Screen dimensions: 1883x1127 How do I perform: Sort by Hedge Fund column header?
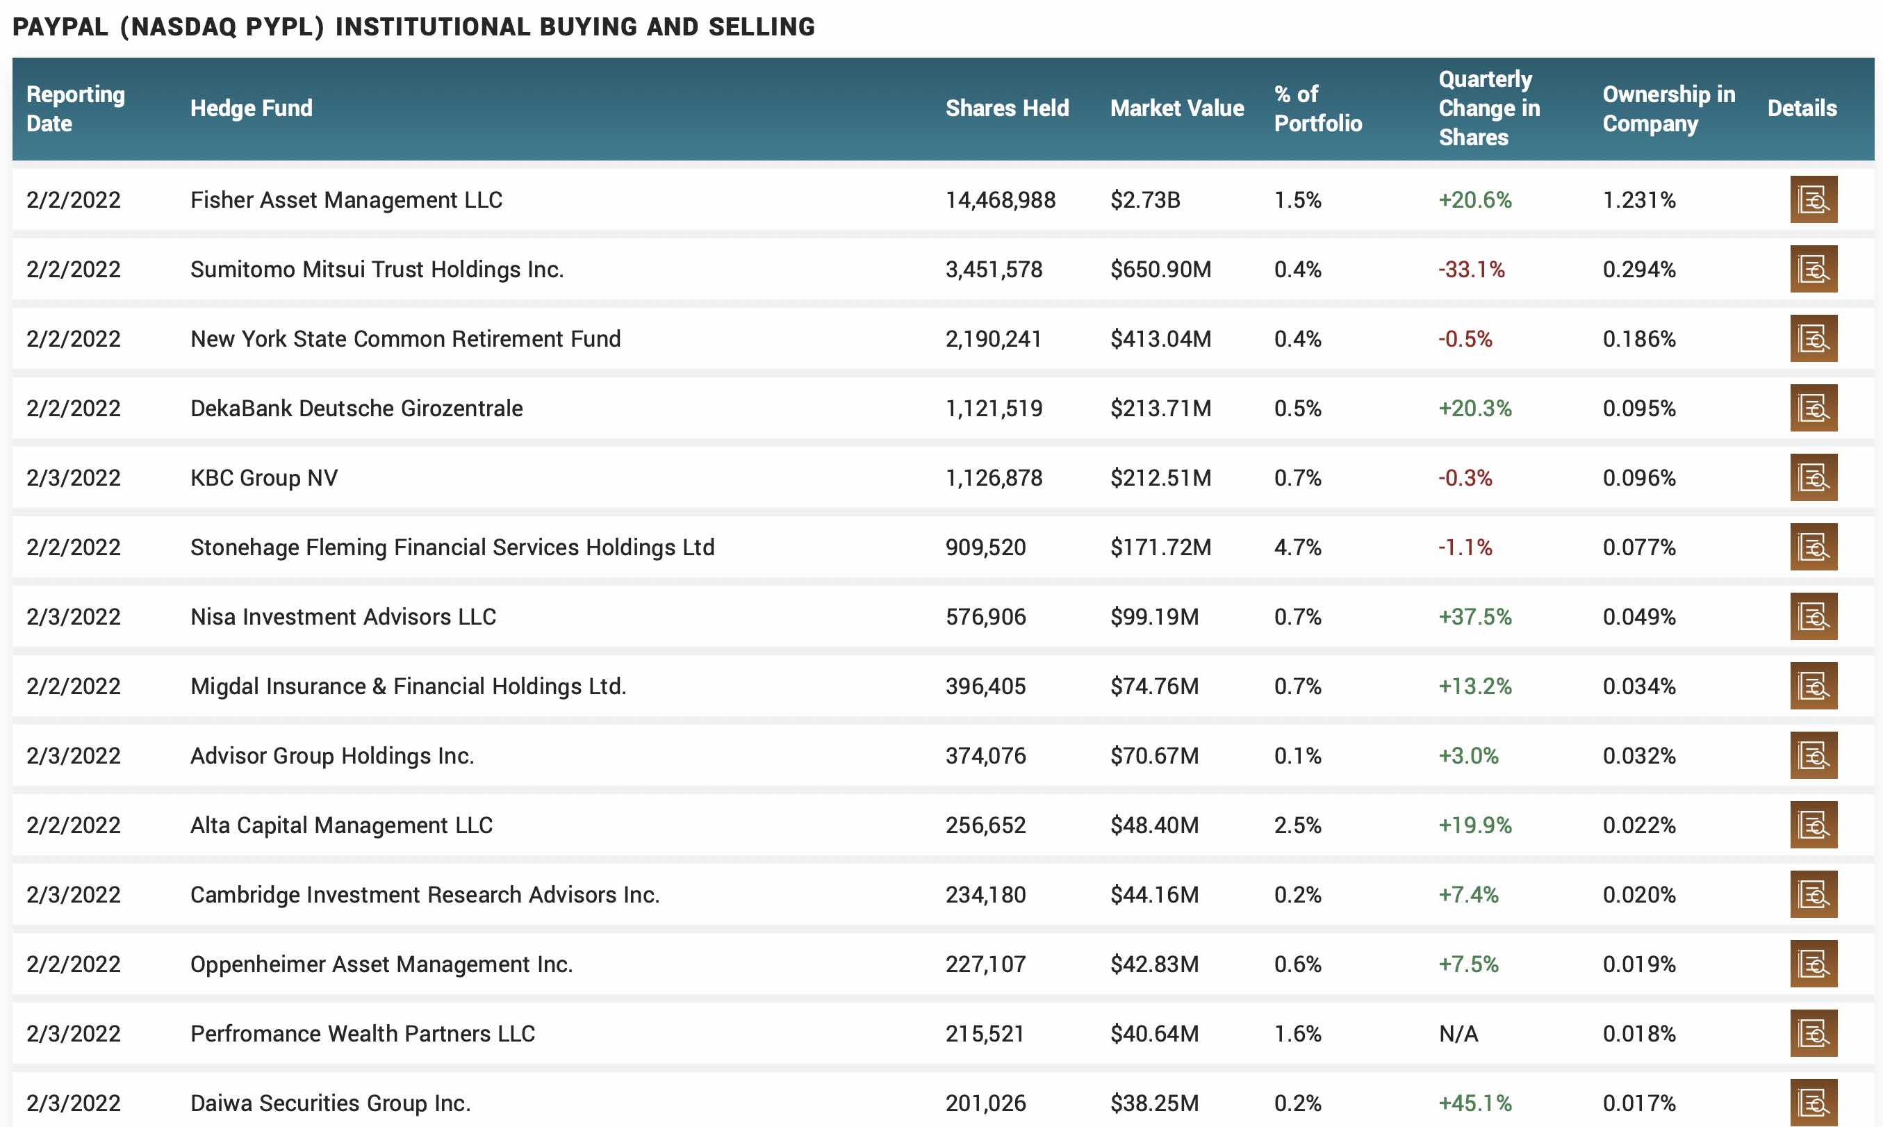point(252,108)
